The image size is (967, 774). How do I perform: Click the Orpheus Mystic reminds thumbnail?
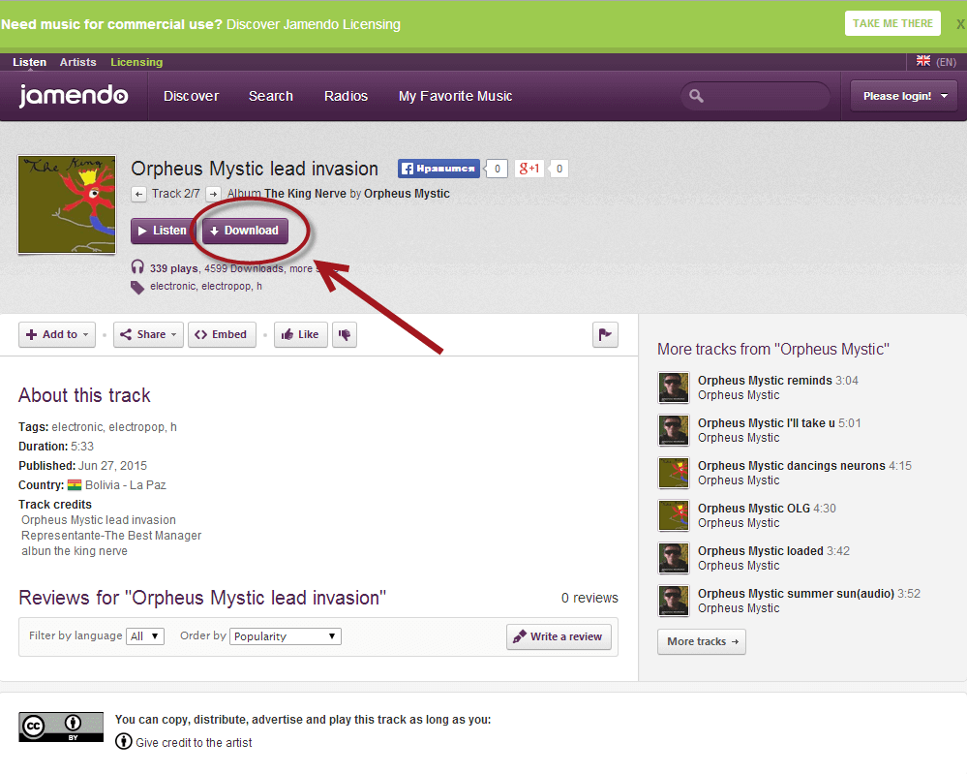(x=674, y=387)
